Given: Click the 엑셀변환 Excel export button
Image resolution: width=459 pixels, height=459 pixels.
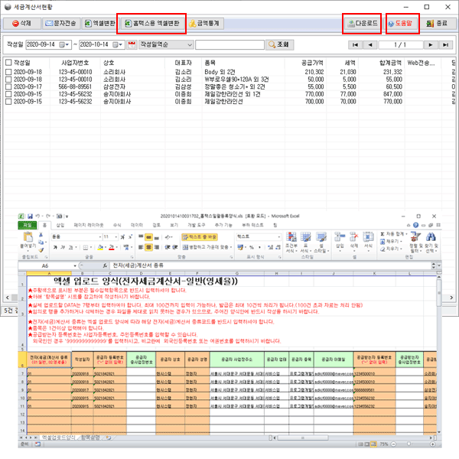Looking at the screenshot, I should pyautogui.click(x=100, y=24).
